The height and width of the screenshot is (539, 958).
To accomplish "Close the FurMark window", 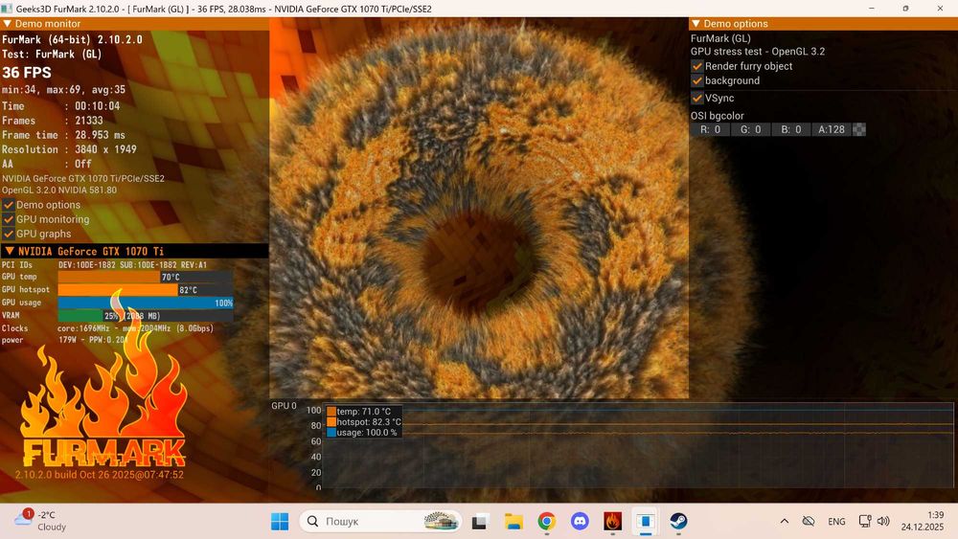I will [x=940, y=9].
